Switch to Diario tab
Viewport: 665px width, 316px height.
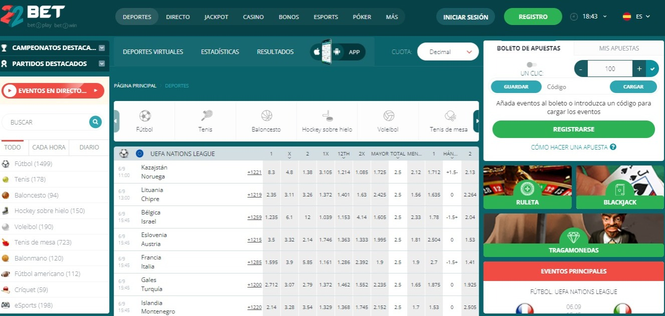coord(89,147)
